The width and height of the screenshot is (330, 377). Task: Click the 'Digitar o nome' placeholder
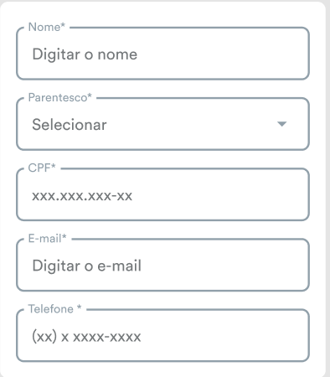point(85,54)
